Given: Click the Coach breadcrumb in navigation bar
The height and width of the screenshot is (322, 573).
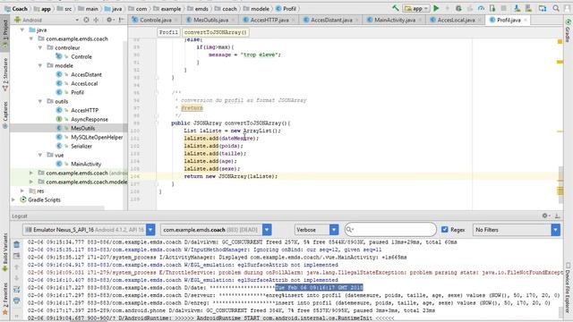Looking at the screenshot, I should tap(16, 8).
